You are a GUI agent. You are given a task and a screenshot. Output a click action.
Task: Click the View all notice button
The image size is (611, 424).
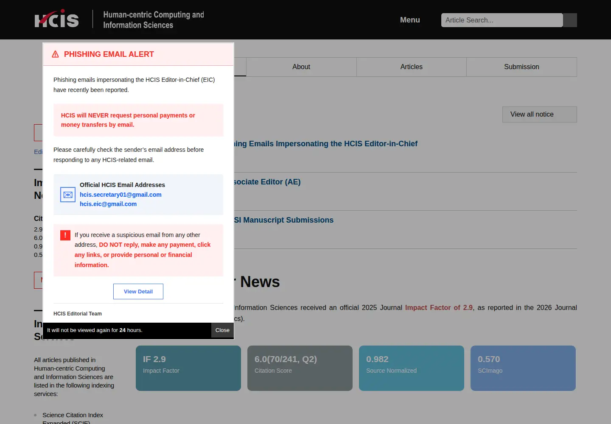540,114
